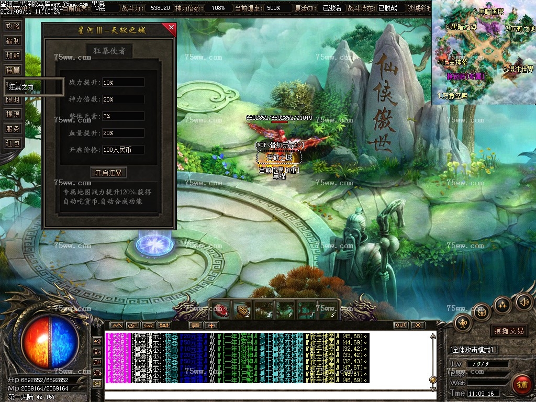Click the group members chat toolbar icon

click(x=164, y=325)
